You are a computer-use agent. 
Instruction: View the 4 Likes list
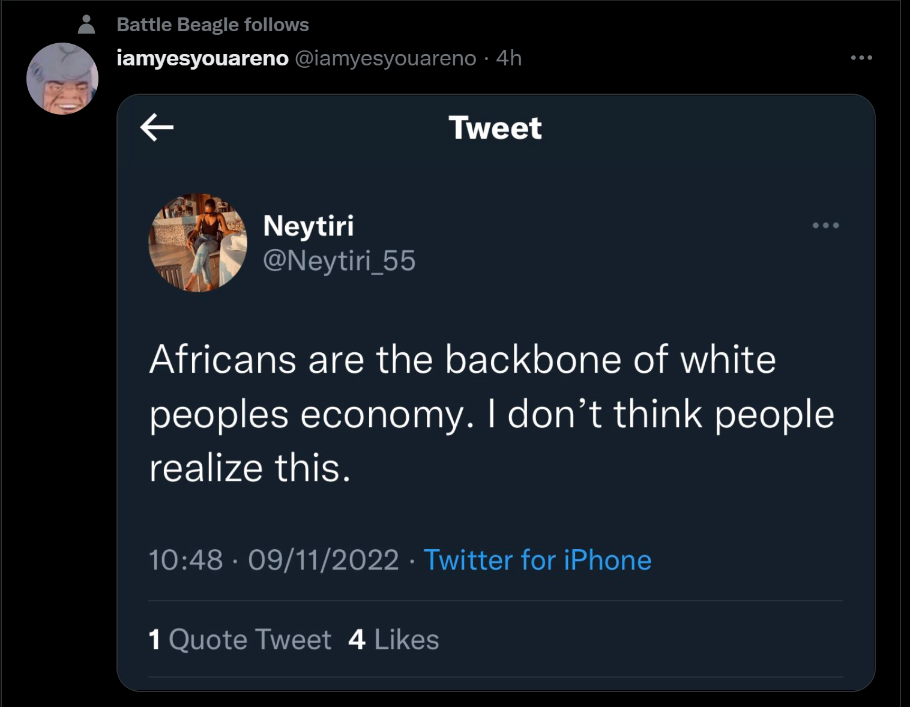tap(394, 639)
